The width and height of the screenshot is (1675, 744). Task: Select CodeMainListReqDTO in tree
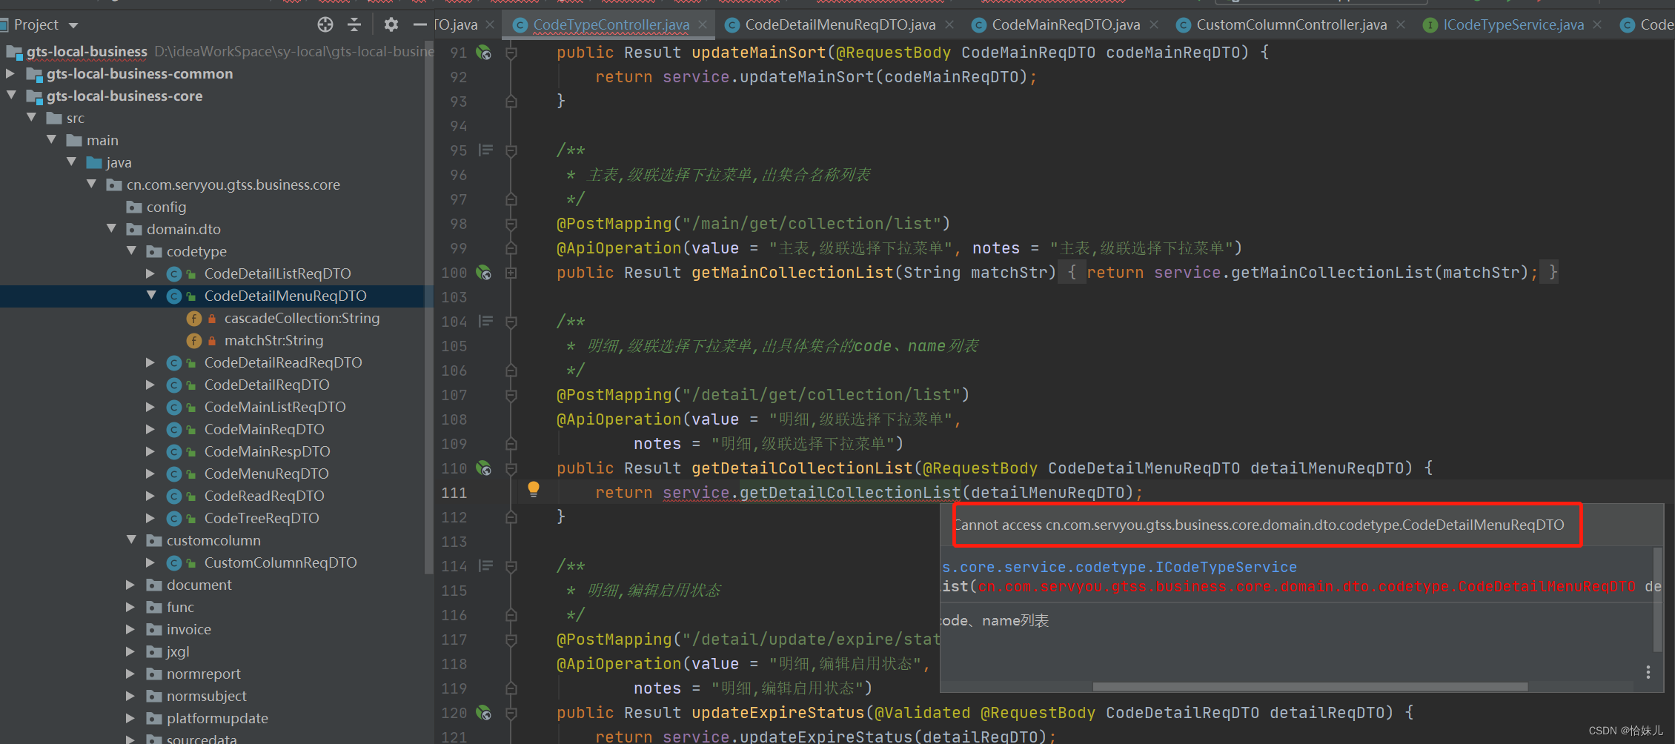(x=275, y=407)
